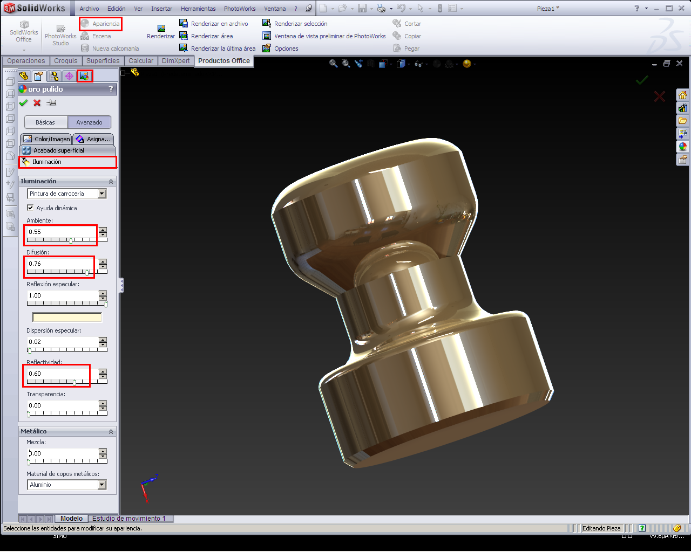The height and width of the screenshot is (552, 691).
Task: Click the Opciones icon in PhotoWorks ribbon
Action: coord(267,48)
